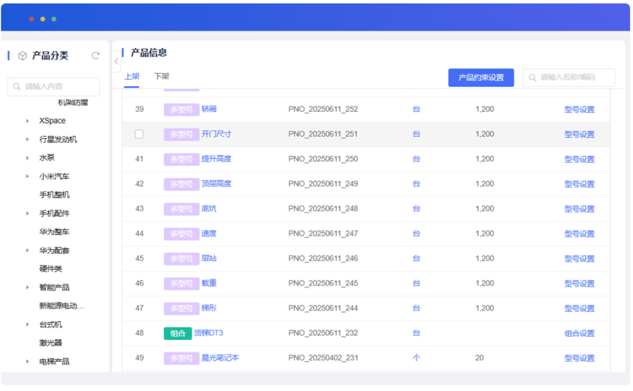Open product link 层站
The height and width of the screenshot is (391, 633).
209,259
